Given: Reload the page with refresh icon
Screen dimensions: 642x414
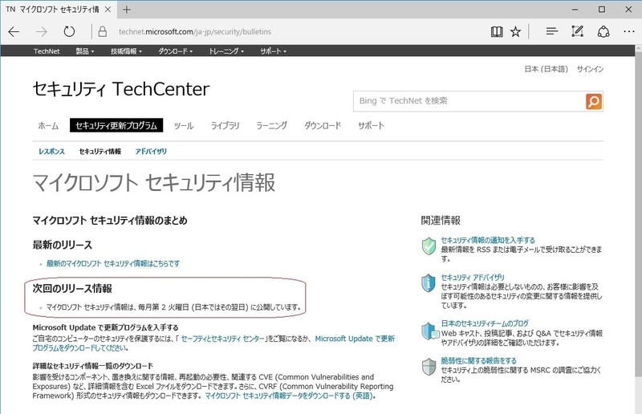Looking at the screenshot, I should click(x=69, y=31).
